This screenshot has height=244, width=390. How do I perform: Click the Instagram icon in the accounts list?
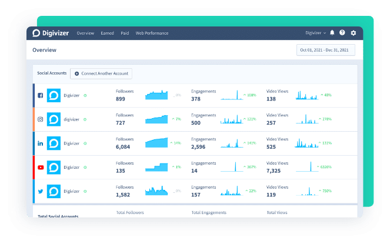(x=40, y=119)
